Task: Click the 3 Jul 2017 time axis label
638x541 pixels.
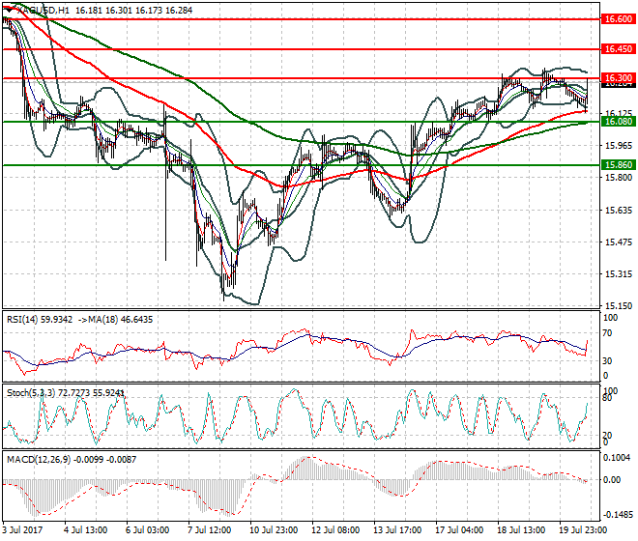Action: point(22,530)
